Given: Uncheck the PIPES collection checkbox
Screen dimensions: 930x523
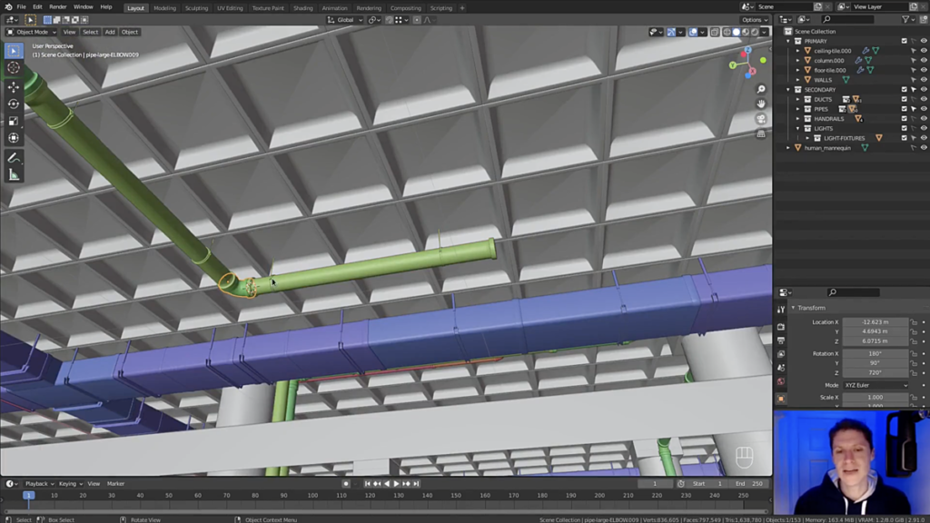Looking at the screenshot, I should 904,109.
